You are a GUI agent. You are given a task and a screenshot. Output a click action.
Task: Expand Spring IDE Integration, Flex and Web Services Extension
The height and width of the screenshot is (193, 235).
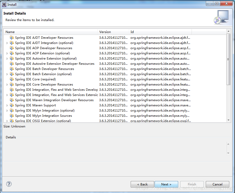pyautogui.click(x=7, y=95)
